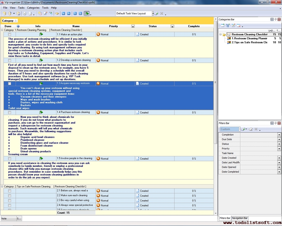Click the Task Name filter input field
Image resolution: width=282 pixels, height=226 pixels.
pyautogui.click(x=260, y=153)
